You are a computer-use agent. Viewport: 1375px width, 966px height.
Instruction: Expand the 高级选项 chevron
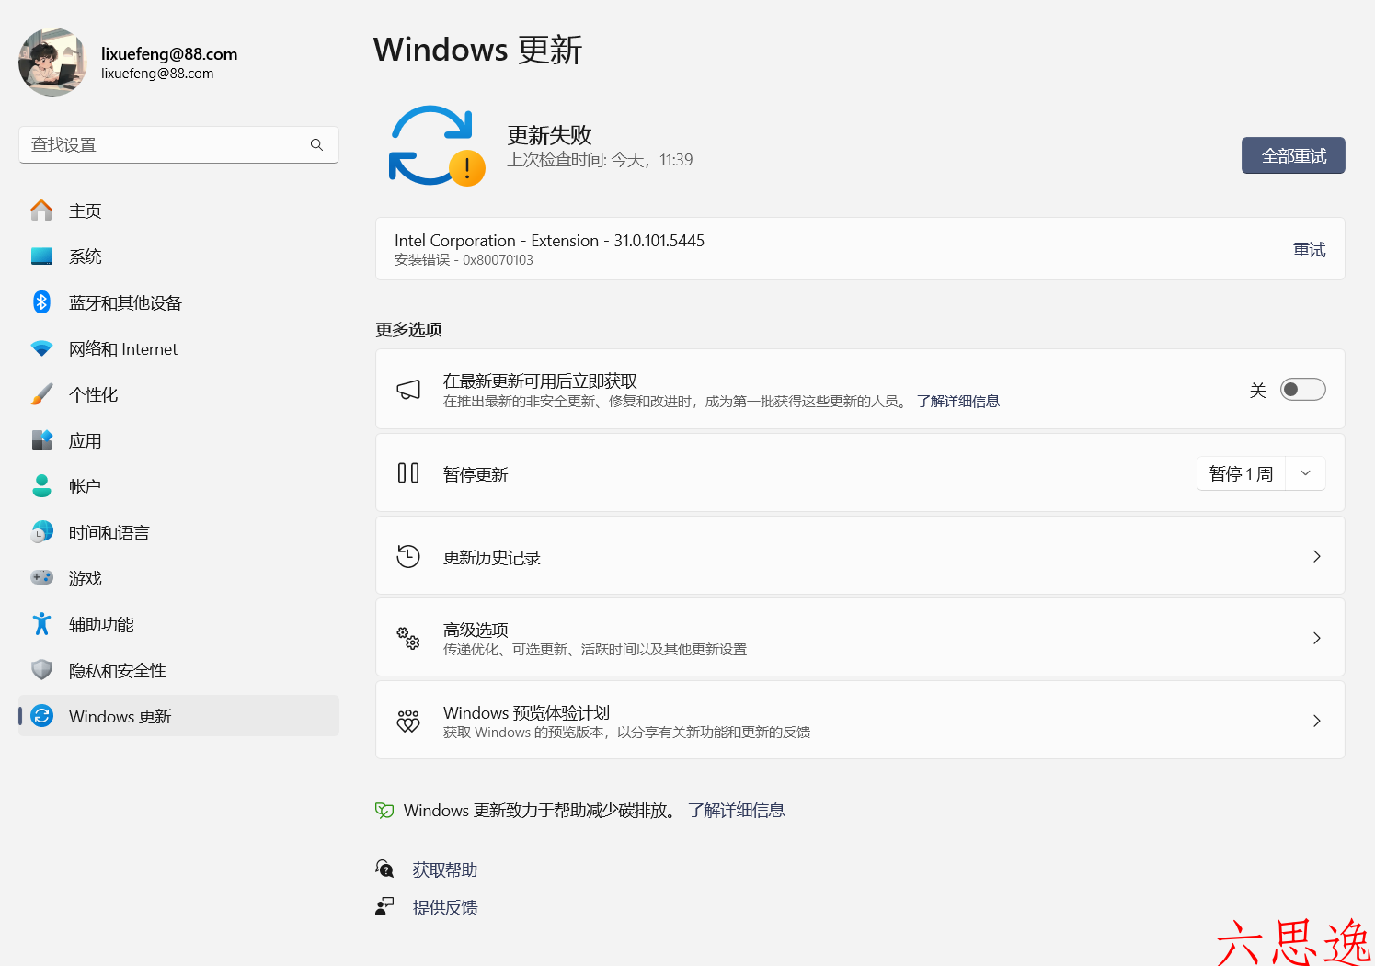(x=1316, y=638)
